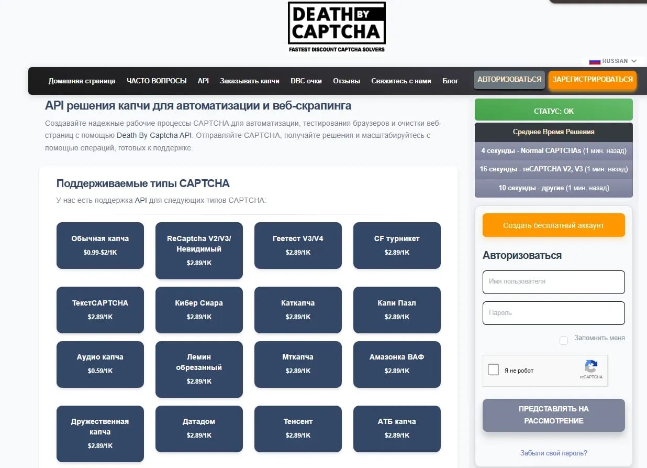Click the 'Авторизоваться' form heading

coord(522,255)
